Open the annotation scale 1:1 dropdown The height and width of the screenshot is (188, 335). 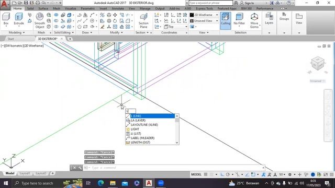282,174
